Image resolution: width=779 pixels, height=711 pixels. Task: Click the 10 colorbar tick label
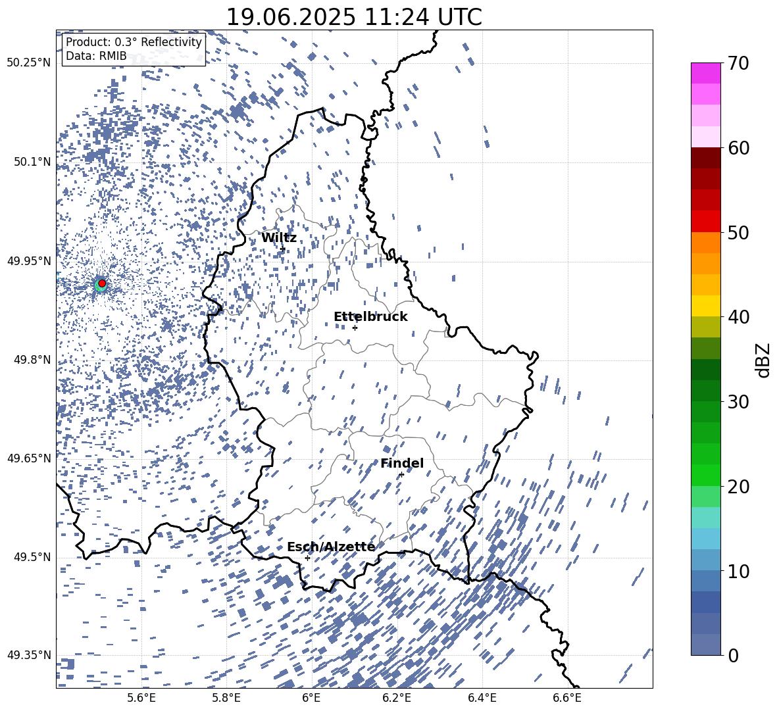coord(738,572)
